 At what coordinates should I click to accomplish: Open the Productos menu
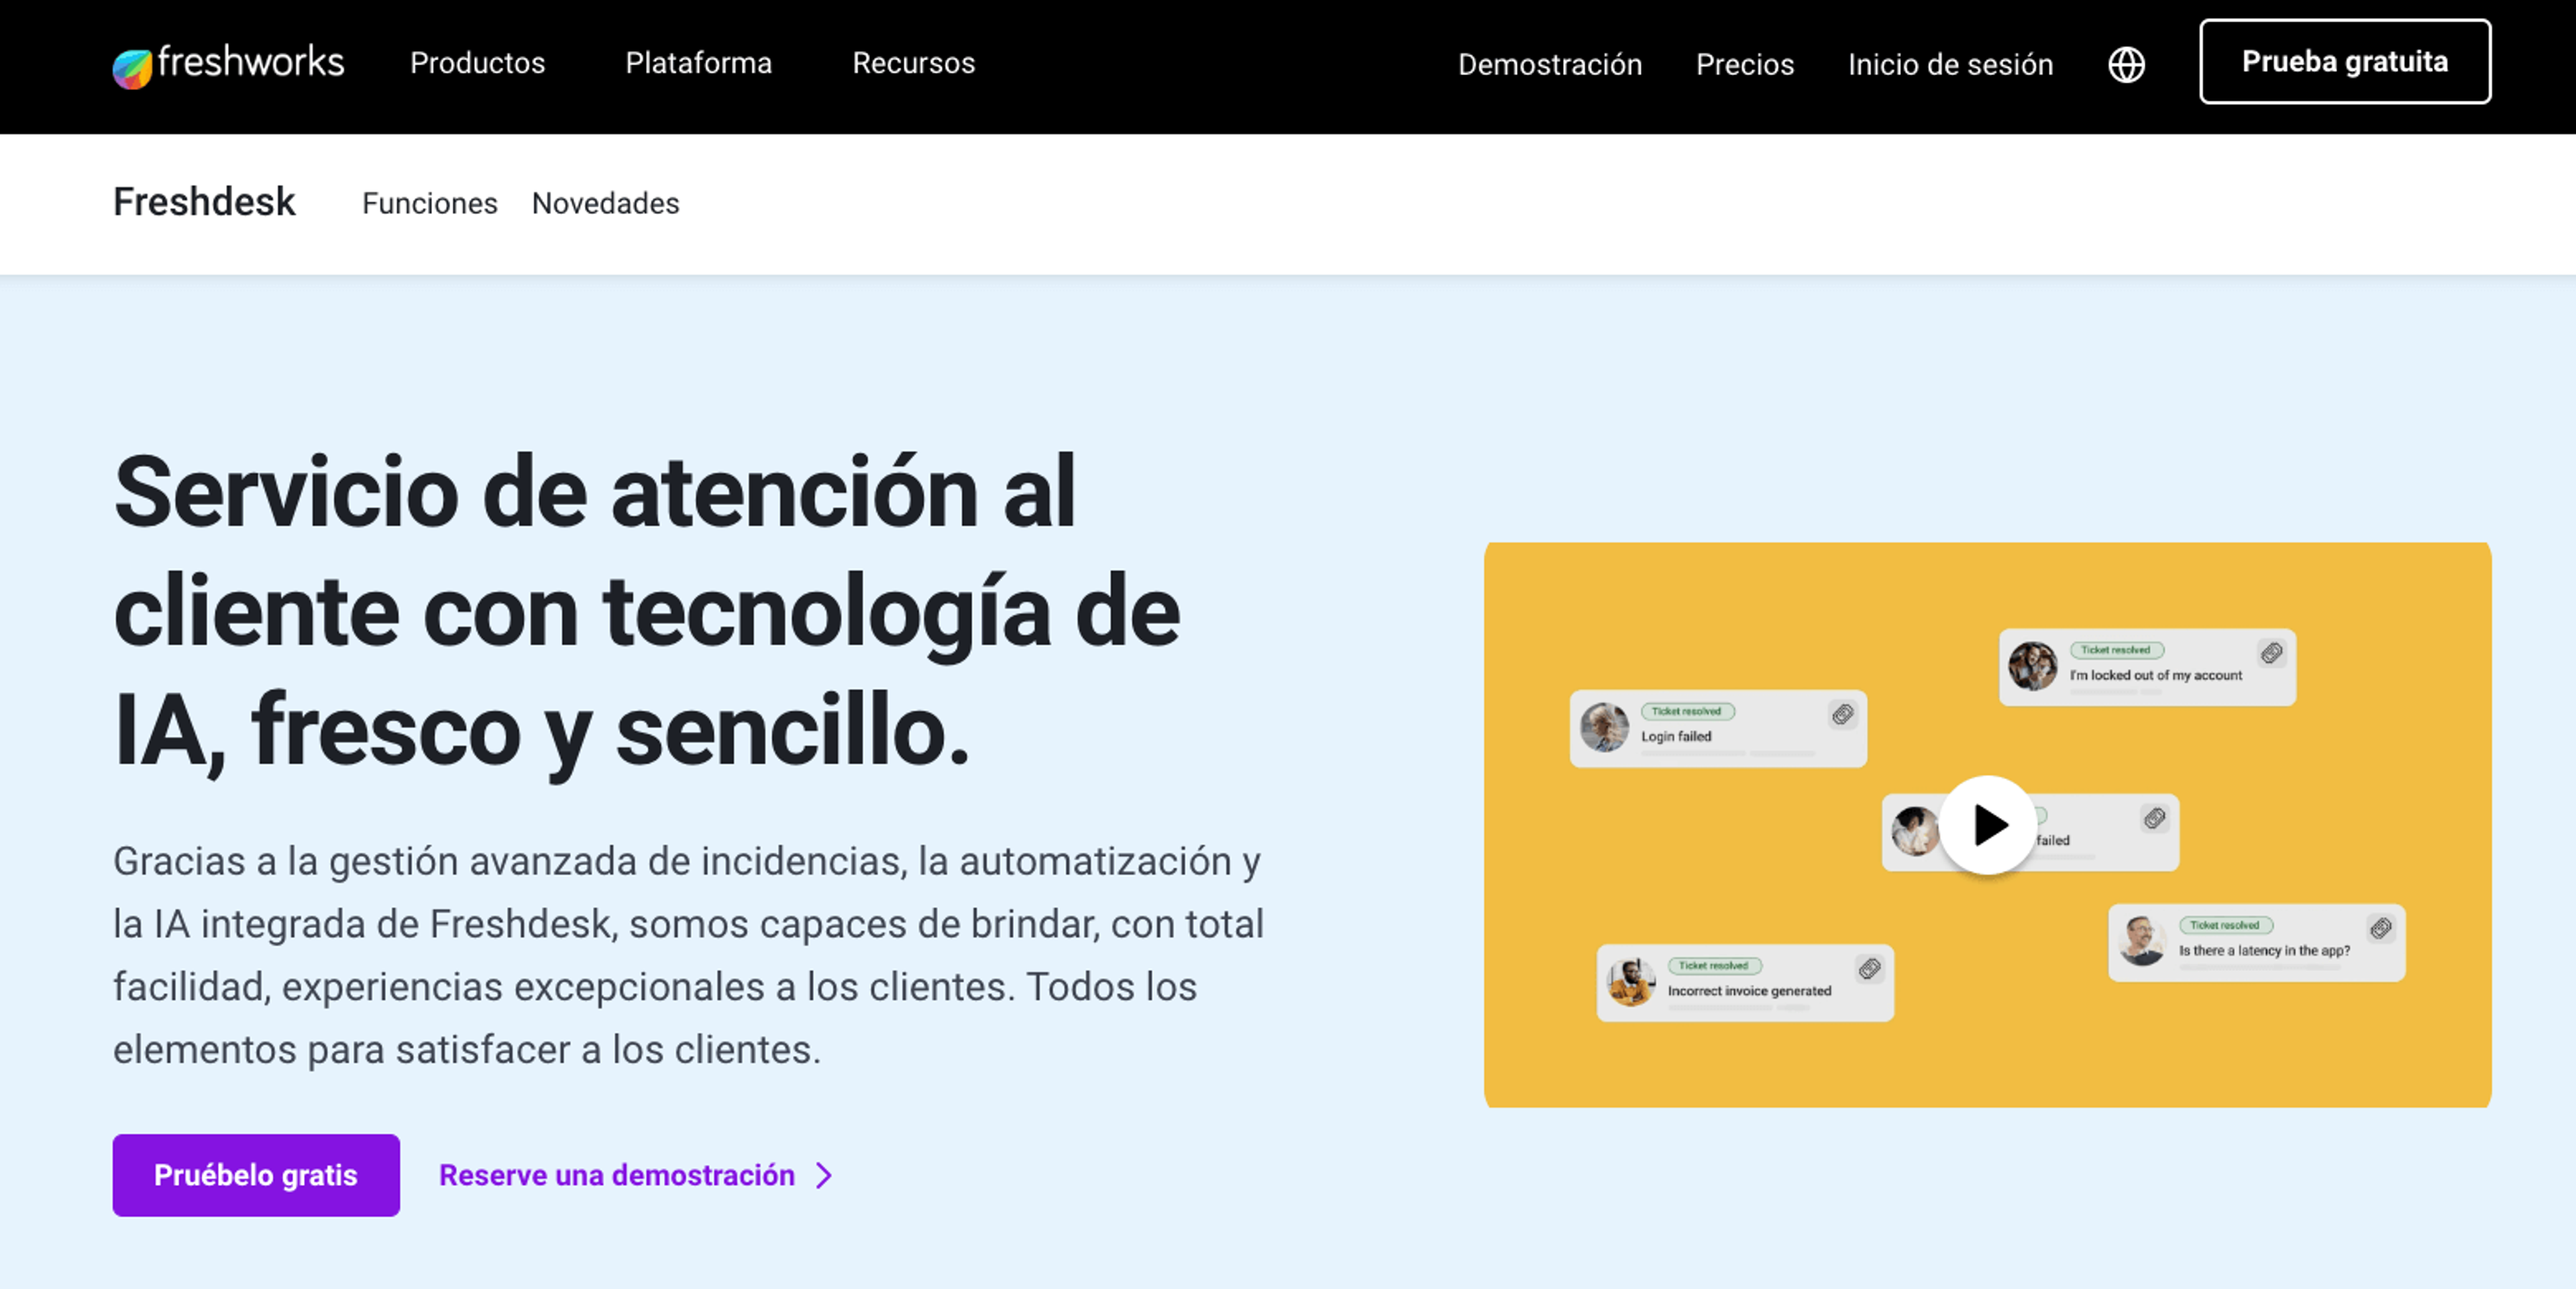477,63
